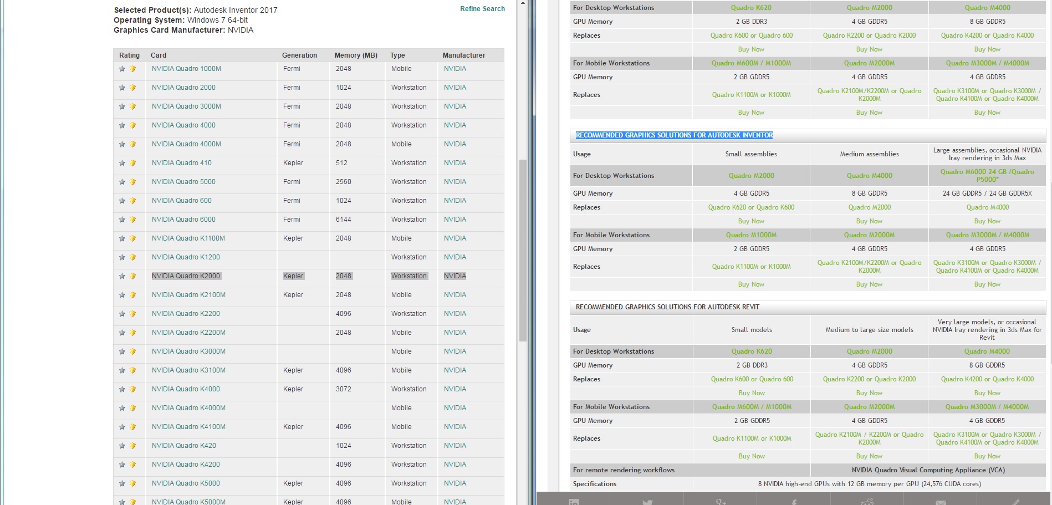Viewport: 1052px width, 505px height.
Task: Sort table by the Card column header
Action: pyautogui.click(x=159, y=55)
